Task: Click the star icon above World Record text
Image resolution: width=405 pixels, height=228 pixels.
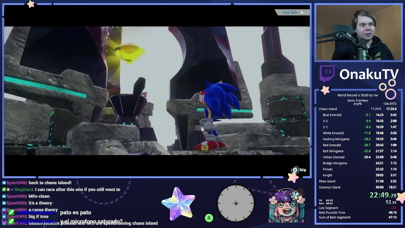Action: [x=325, y=90]
